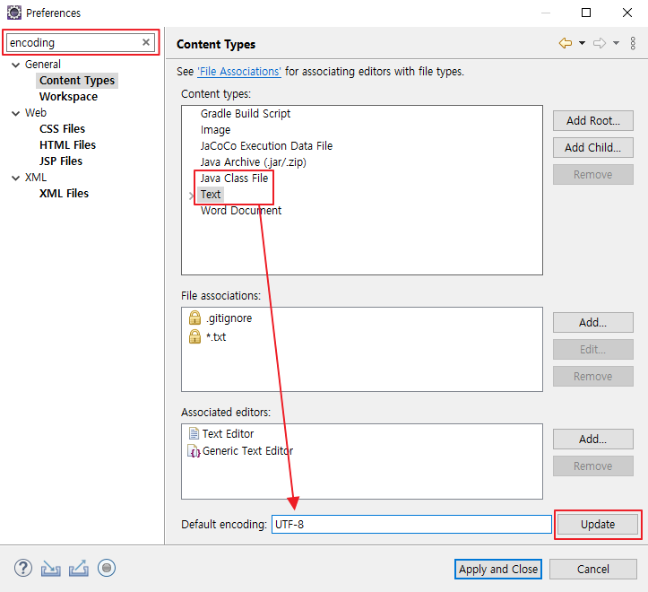Select JaCoCo Execution Data File
Screen dimensions: 648x592
click(x=266, y=146)
